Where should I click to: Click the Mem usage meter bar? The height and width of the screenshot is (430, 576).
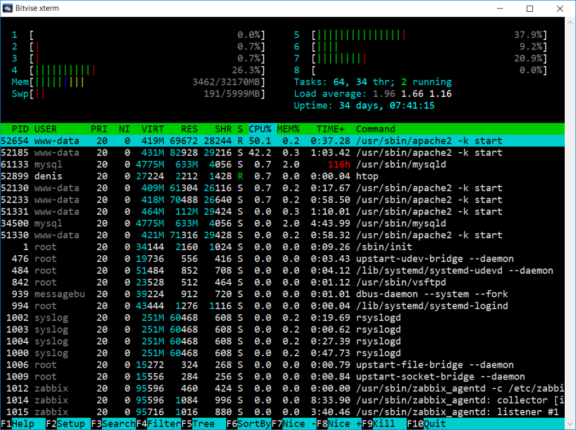point(147,82)
